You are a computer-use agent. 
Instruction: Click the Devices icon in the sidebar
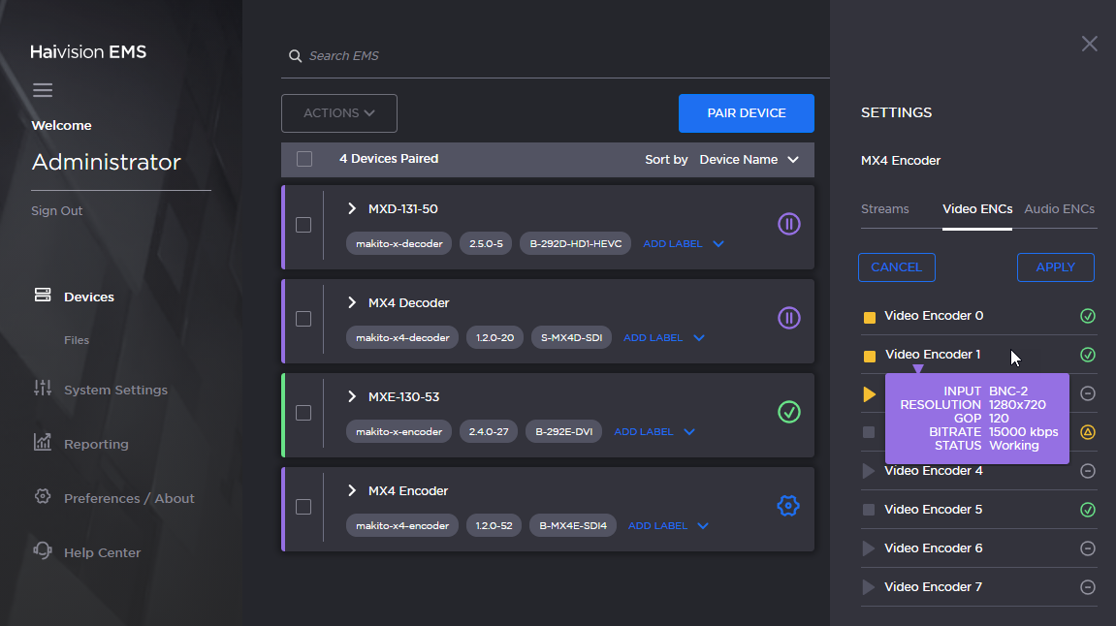(x=42, y=297)
